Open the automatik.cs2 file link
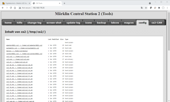This screenshot has width=170, height=102. point(22,48)
